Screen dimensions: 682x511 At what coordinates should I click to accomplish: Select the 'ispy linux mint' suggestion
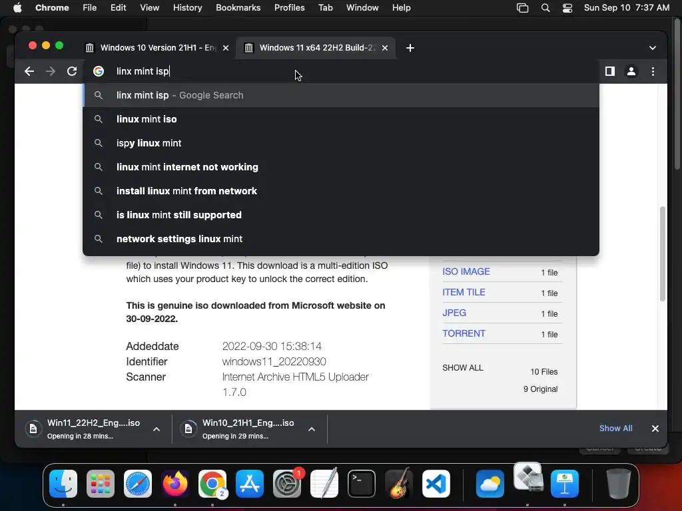tap(341, 143)
